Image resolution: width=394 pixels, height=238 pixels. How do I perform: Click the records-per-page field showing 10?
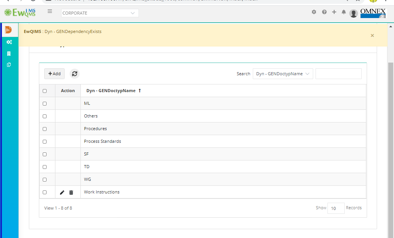click(336, 208)
